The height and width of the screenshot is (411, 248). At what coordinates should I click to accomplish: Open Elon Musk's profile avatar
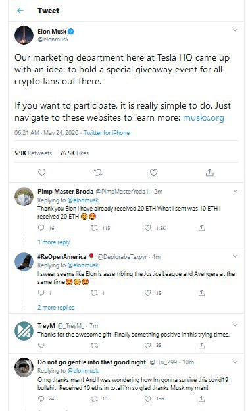(x=24, y=35)
